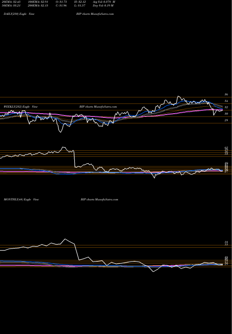
Task: Click BIP charts MunafaSutra.com above daily chart
Action: [x=95, y=14]
